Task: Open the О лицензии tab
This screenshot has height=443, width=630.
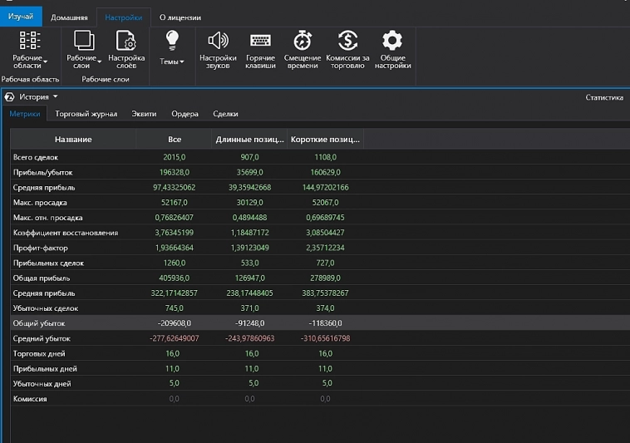Action: 180,17
